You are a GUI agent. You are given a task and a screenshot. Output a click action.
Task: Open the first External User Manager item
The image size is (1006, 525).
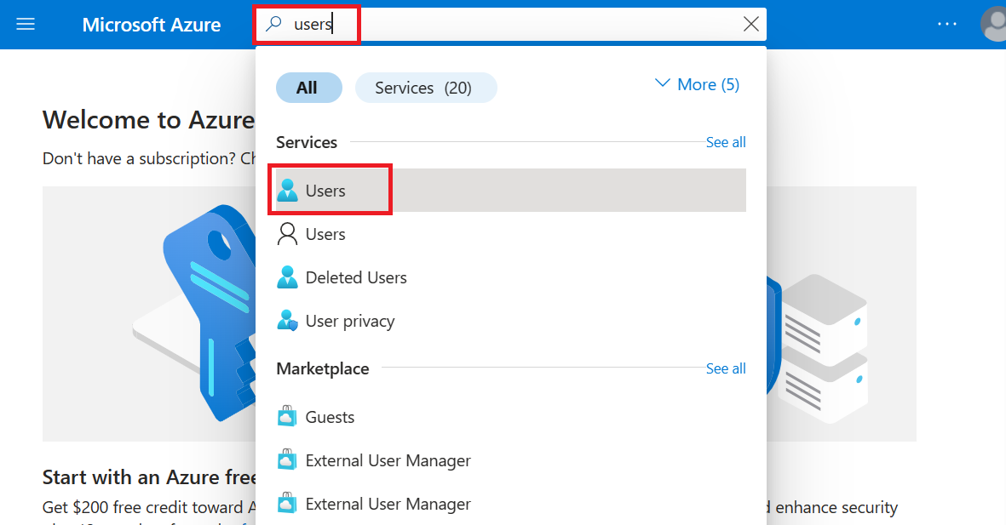510,460
